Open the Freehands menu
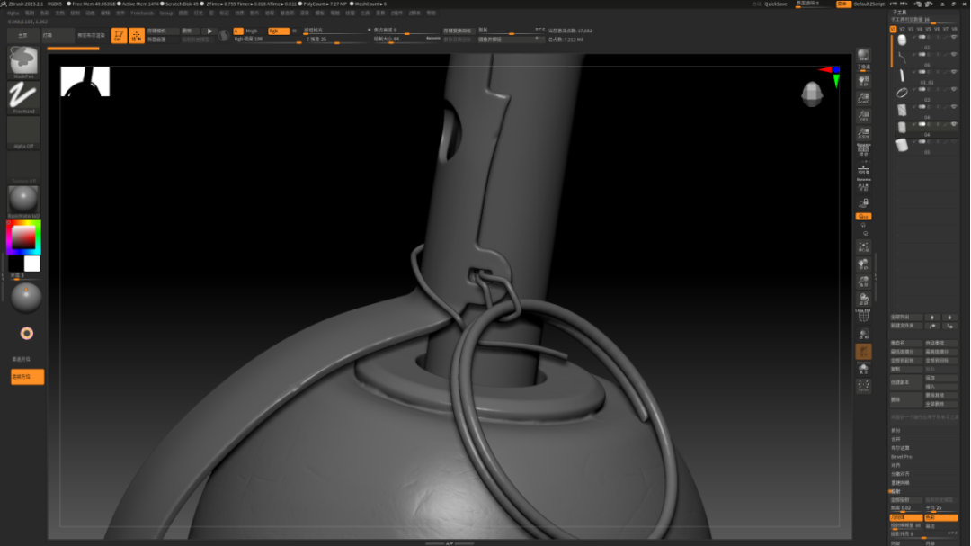The image size is (971, 546). click(142, 13)
